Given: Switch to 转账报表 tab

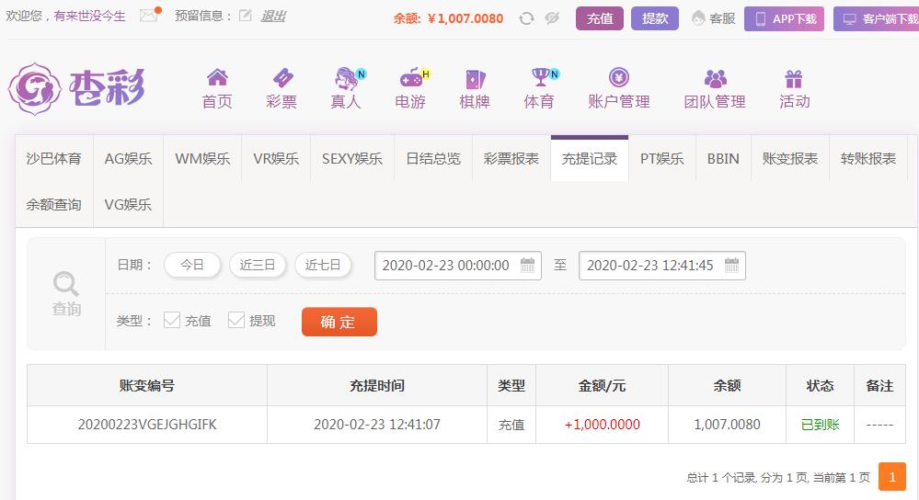Looking at the screenshot, I should (868, 159).
